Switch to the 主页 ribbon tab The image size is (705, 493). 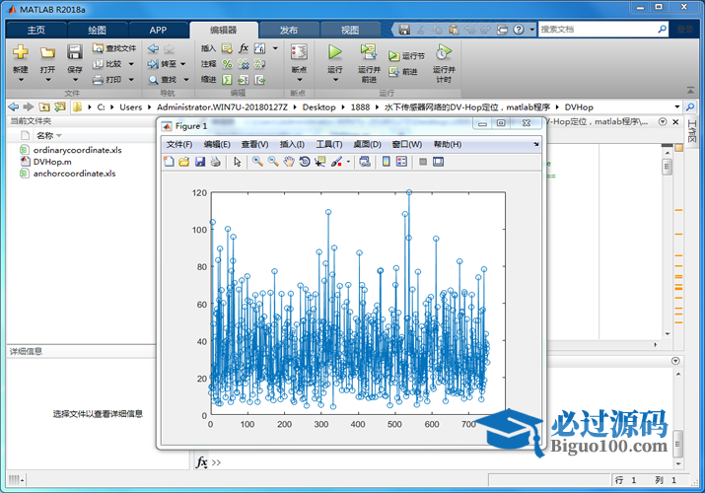click(36, 31)
